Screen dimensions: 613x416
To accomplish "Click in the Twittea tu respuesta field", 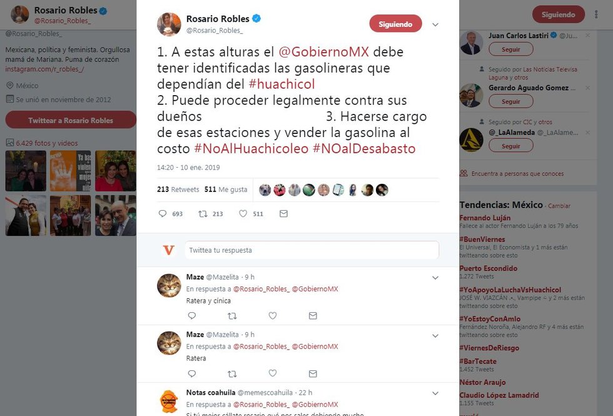I will coord(312,250).
